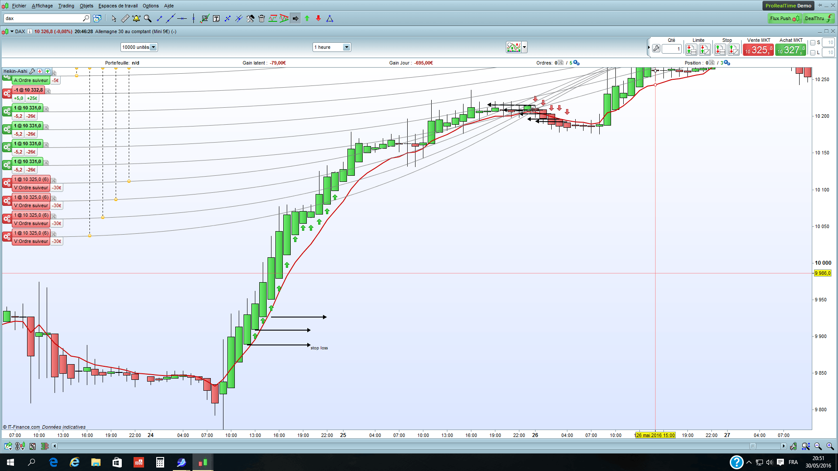Select the red down arrow drawing tool
Screen dimensions: 838x471
coord(318,18)
